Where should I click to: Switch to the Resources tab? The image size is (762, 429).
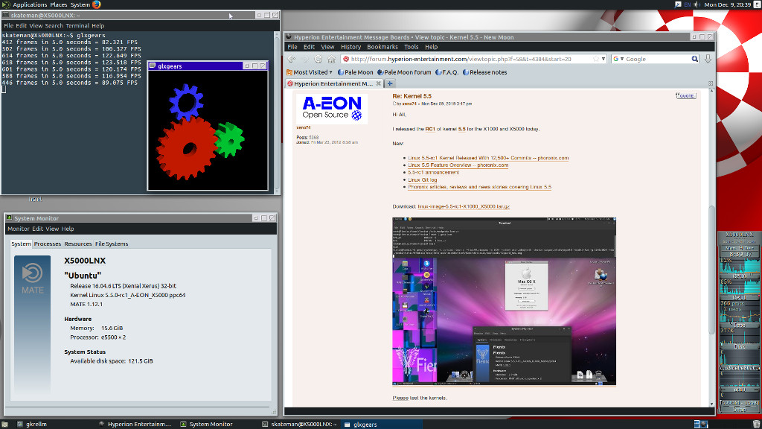[x=77, y=244]
